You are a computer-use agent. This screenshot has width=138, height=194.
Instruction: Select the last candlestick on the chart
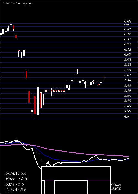[104, 78]
